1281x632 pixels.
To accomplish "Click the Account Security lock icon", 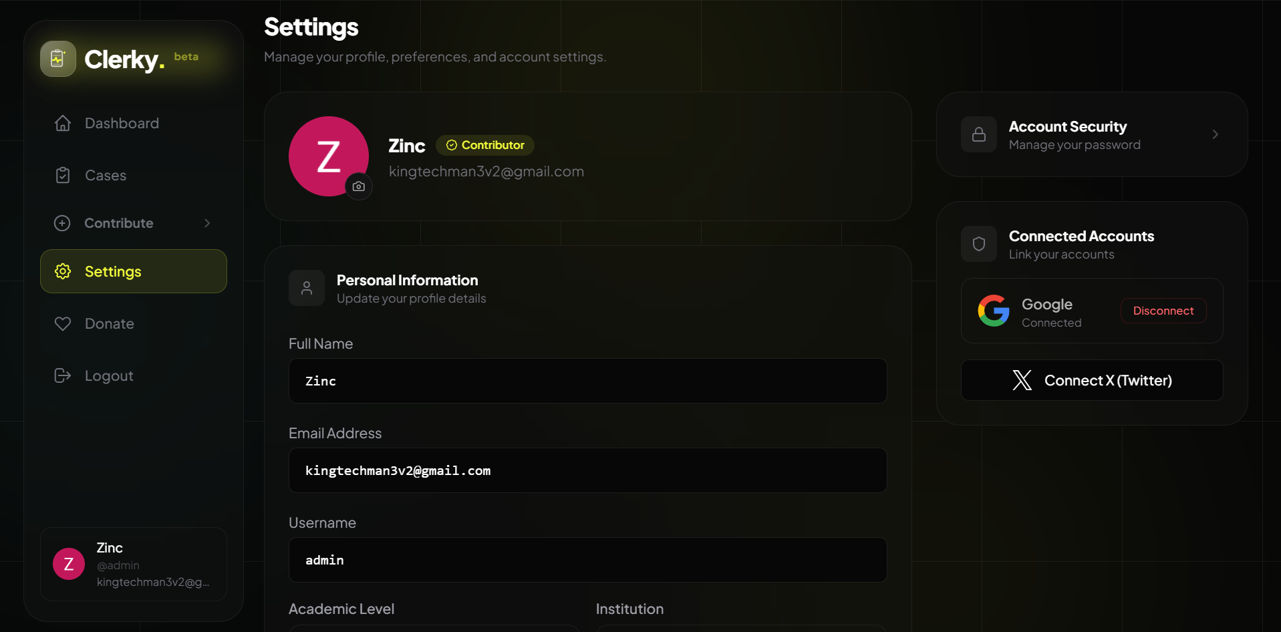I will pyautogui.click(x=979, y=134).
